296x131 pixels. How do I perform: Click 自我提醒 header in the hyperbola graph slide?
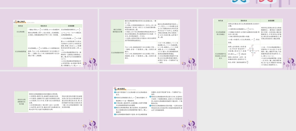[x=271, y=20]
